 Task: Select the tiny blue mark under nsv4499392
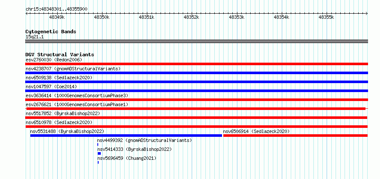[98, 144]
